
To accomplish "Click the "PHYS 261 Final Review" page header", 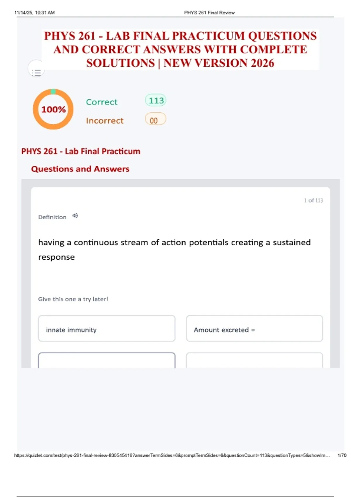I will 209,13.
